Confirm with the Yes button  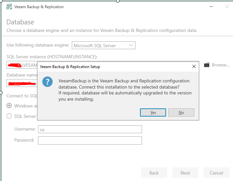[153, 113]
